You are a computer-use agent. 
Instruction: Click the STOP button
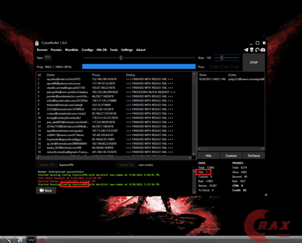coord(253,63)
